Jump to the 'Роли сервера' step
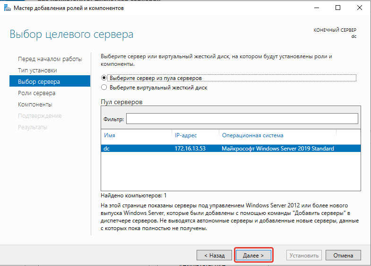Screen dimensions: 371x266 coord(37,93)
